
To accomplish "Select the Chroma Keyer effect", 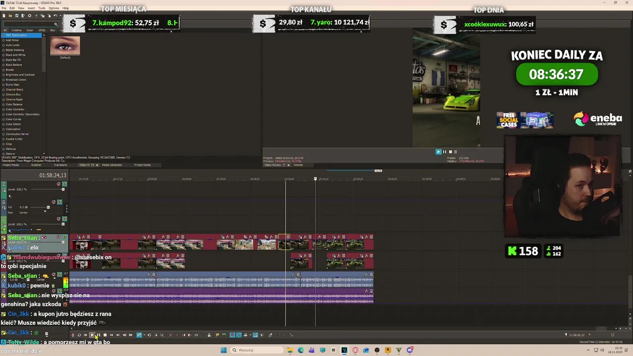I will click(x=14, y=99).
